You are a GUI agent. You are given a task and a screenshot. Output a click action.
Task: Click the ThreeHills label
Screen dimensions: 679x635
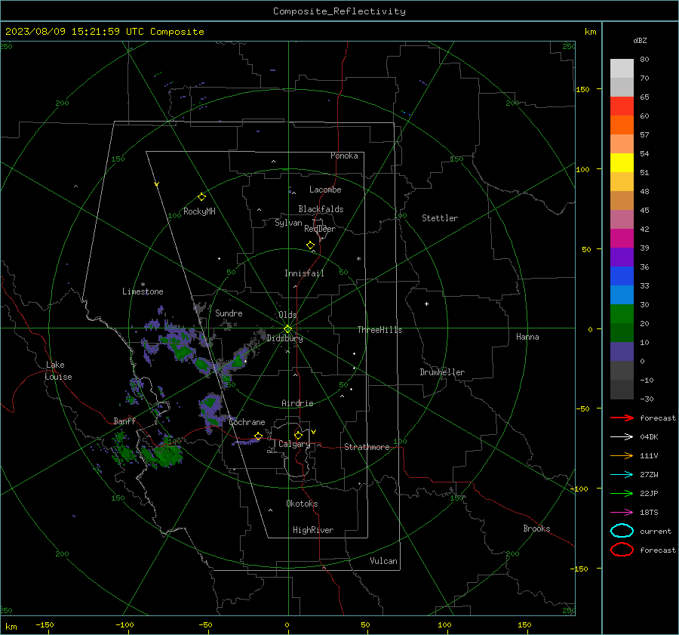379,330
